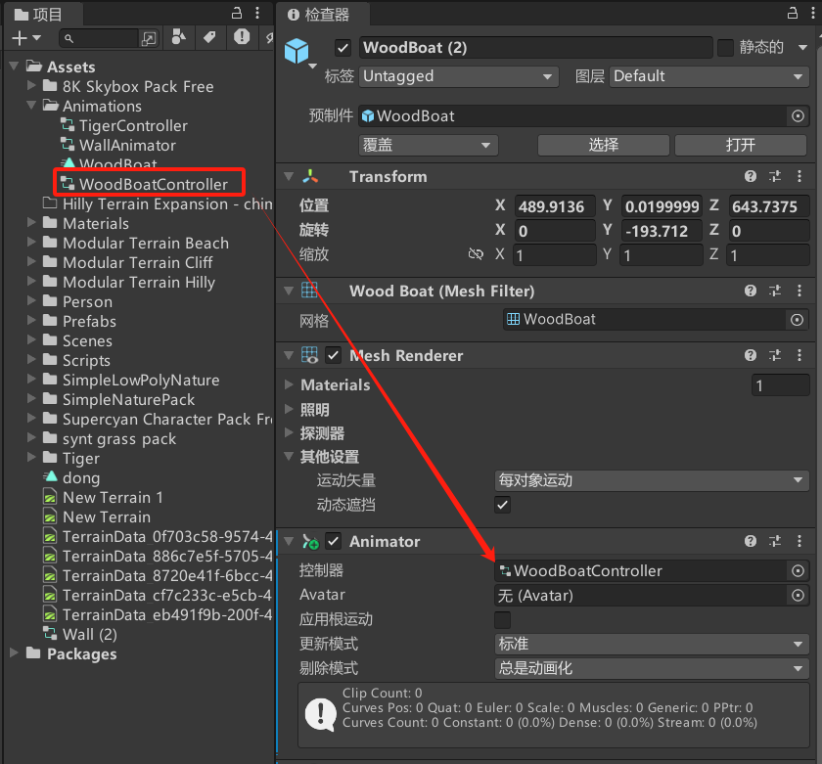Expand the Materials folder
822x764 pixels.
31,223
